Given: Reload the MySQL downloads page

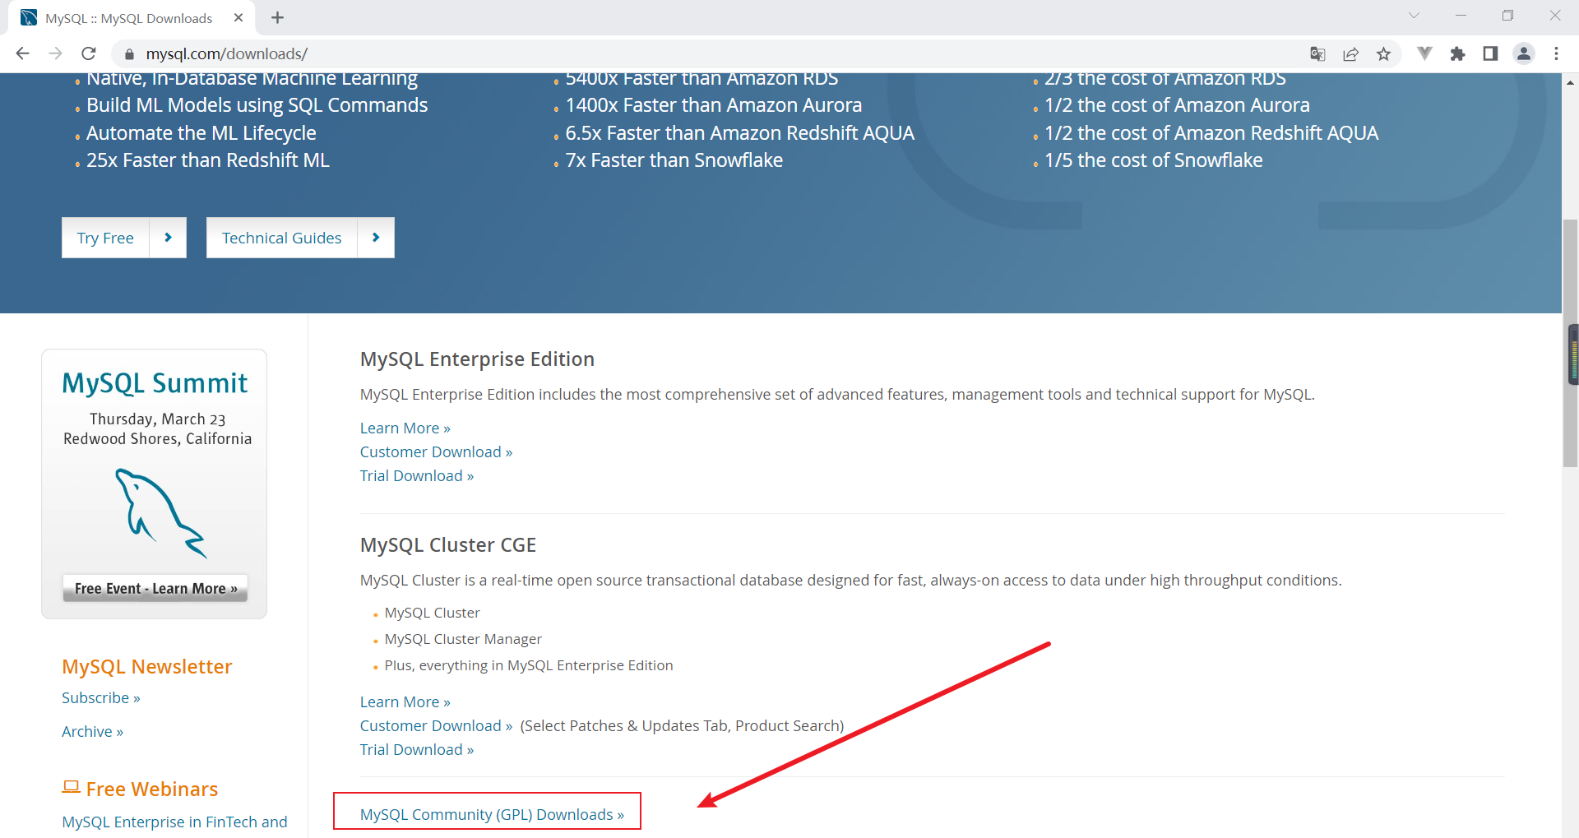Looking at the screenshot, I should coord(89,53).
